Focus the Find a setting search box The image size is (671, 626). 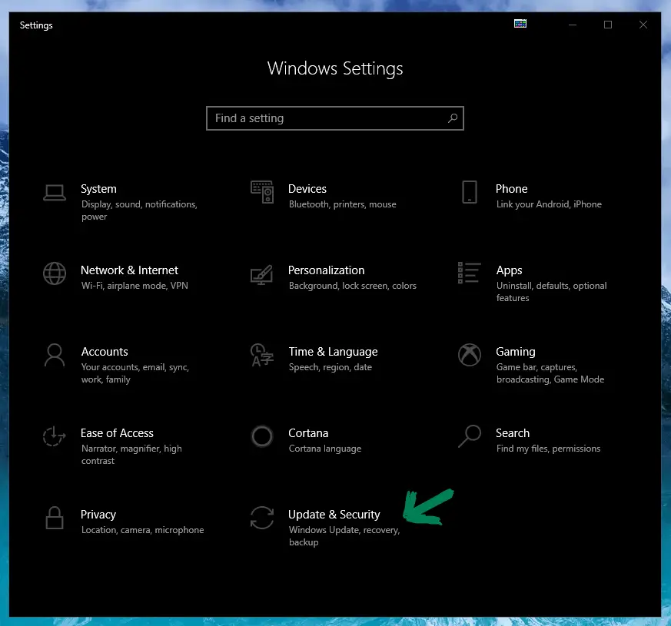tap(334, 118)
